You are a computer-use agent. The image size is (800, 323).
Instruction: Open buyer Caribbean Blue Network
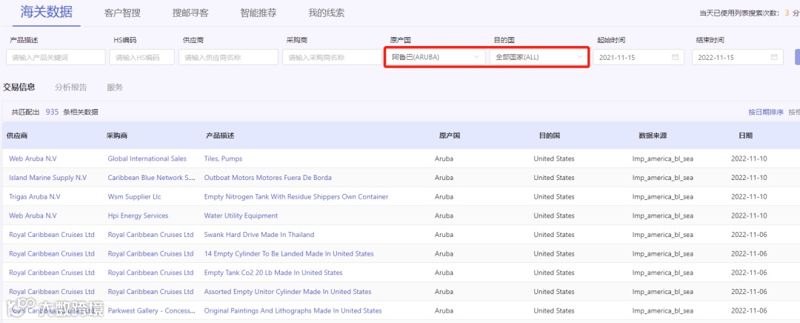pyautogui.click(x=152, y=178)
